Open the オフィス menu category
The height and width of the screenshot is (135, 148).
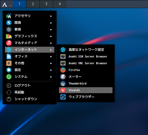[30, 56]
